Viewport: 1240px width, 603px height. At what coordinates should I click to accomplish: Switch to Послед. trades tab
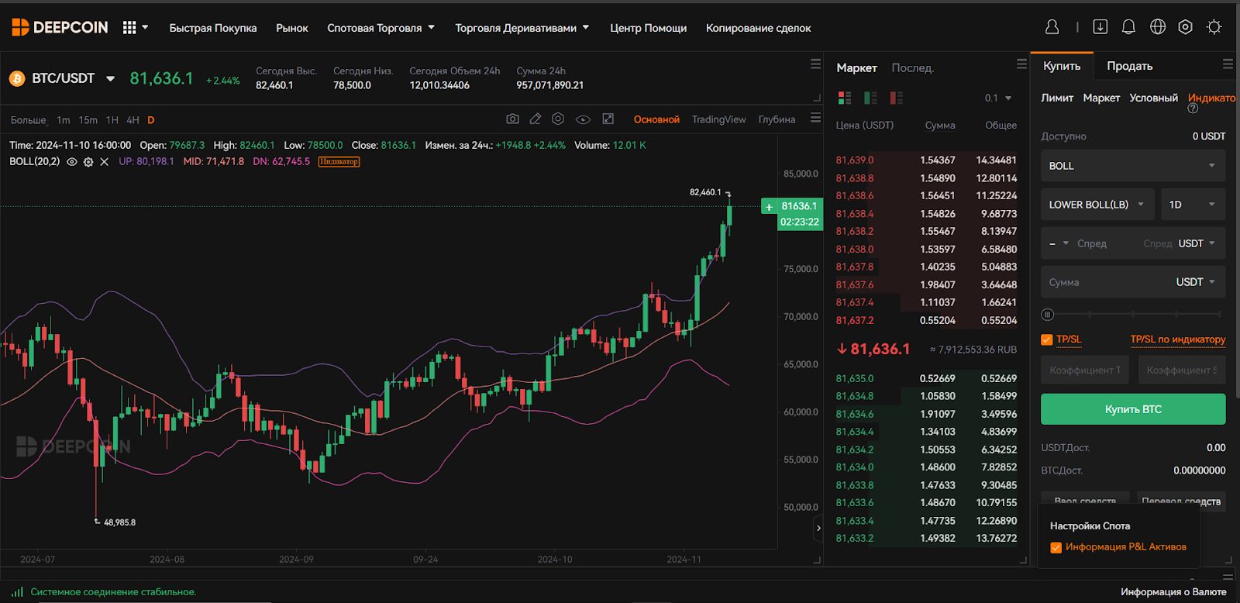pyautogui.click(x=913, y=68)
